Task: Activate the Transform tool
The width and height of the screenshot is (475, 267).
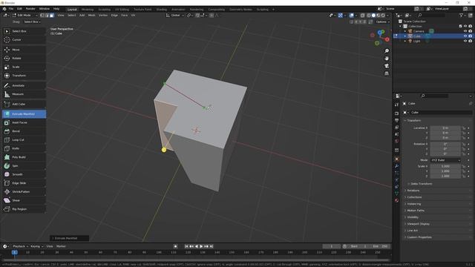Action: 24,76
